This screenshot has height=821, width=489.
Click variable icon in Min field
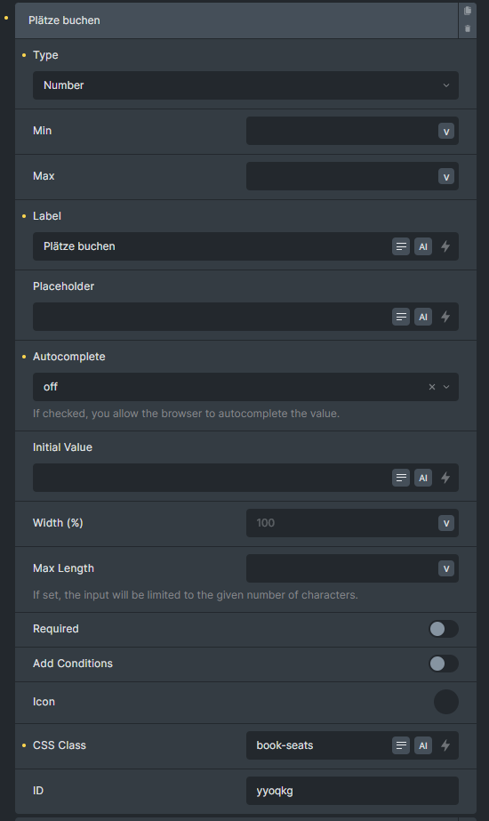(446, 132)
